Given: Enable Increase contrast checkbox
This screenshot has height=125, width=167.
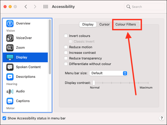Looking at the screenshot, I should coord(66,53).
